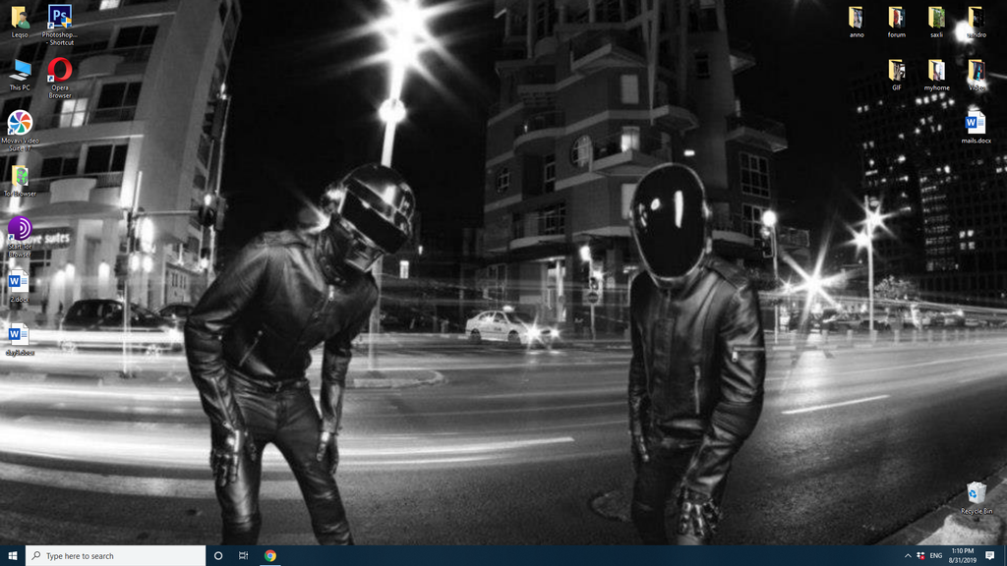Select the 2.docx Word document

point(19,286)
